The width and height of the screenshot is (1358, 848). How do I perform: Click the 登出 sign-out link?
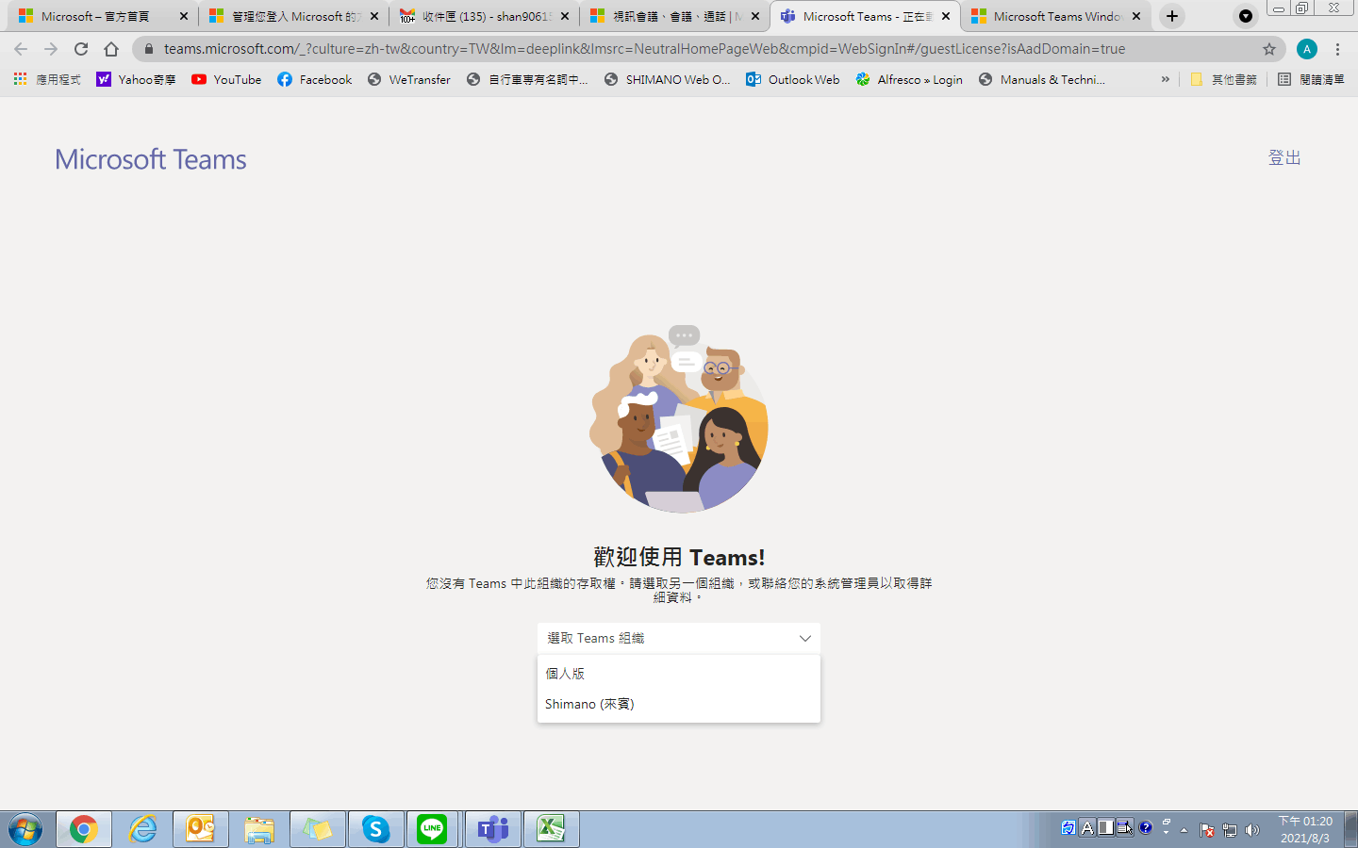[1284, 157]
